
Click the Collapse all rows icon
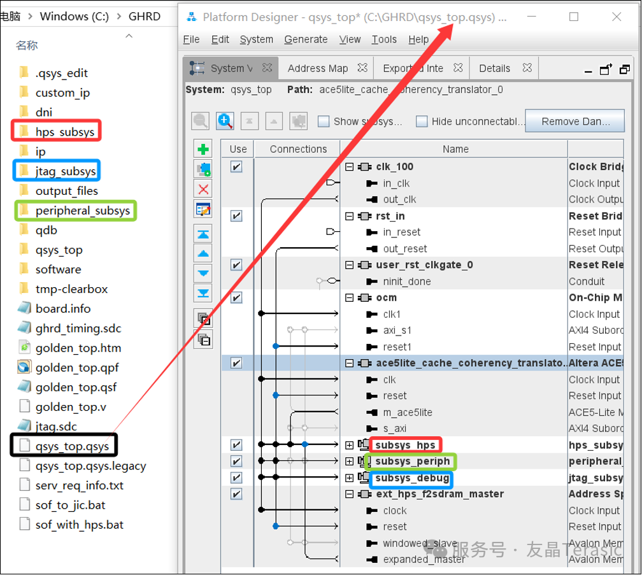click(203, 339)
